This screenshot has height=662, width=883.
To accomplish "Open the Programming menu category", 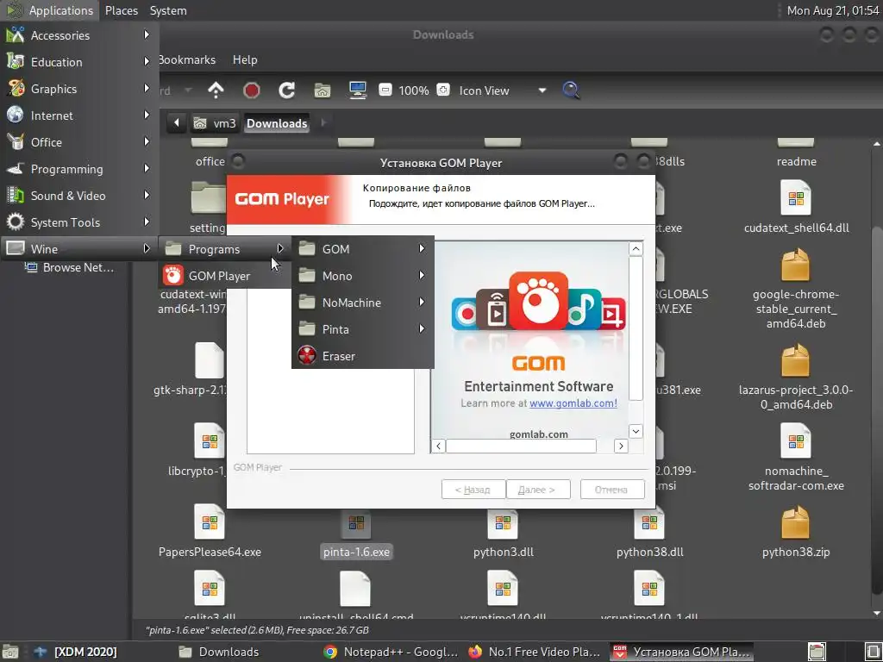I will point(78,169).
